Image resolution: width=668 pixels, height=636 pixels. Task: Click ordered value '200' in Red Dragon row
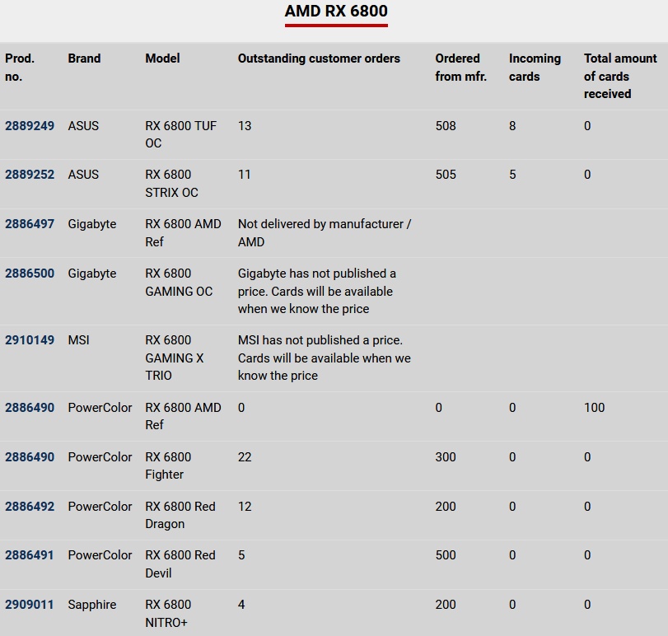[x=446, y=506]
